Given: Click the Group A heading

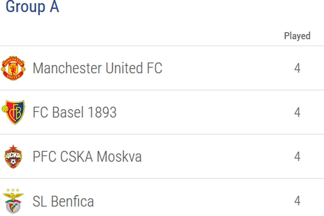Looking at the screenshot, I should click(32, 7).
